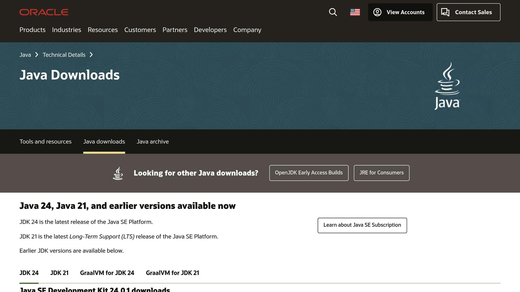Open the Products menu
Image resolution: width=520 pixels, height=292 pixels.
[32, 30]
